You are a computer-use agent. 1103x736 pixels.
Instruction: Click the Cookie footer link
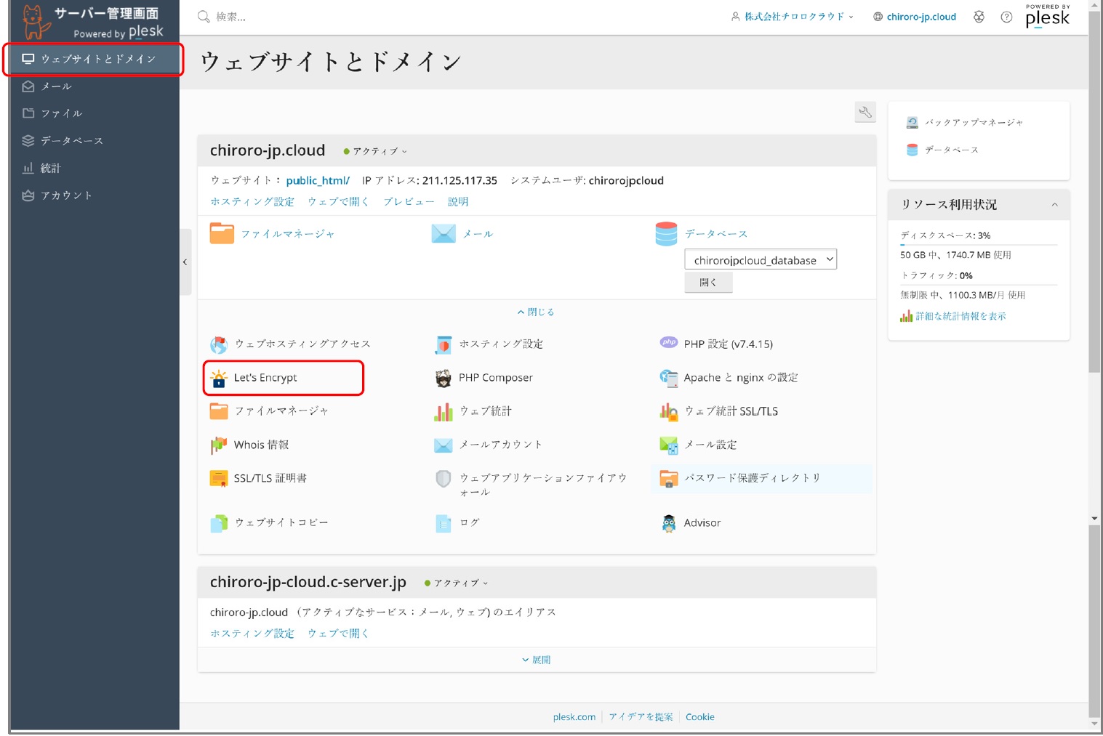tap(700, 716)
